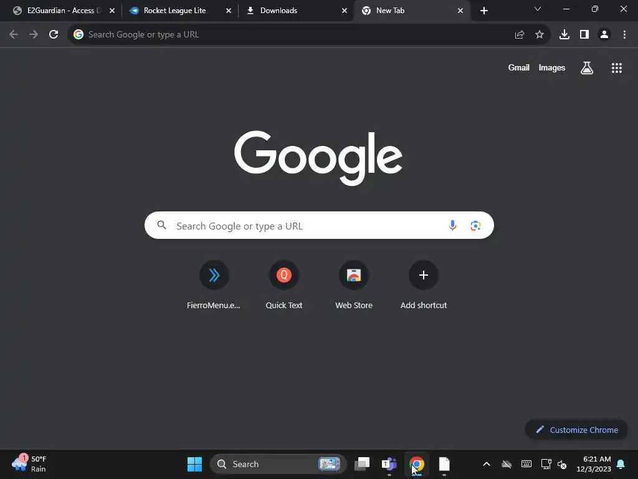638x479 pixels.
Task: Expand the hidden system tray icons
Action: point(486,464)
